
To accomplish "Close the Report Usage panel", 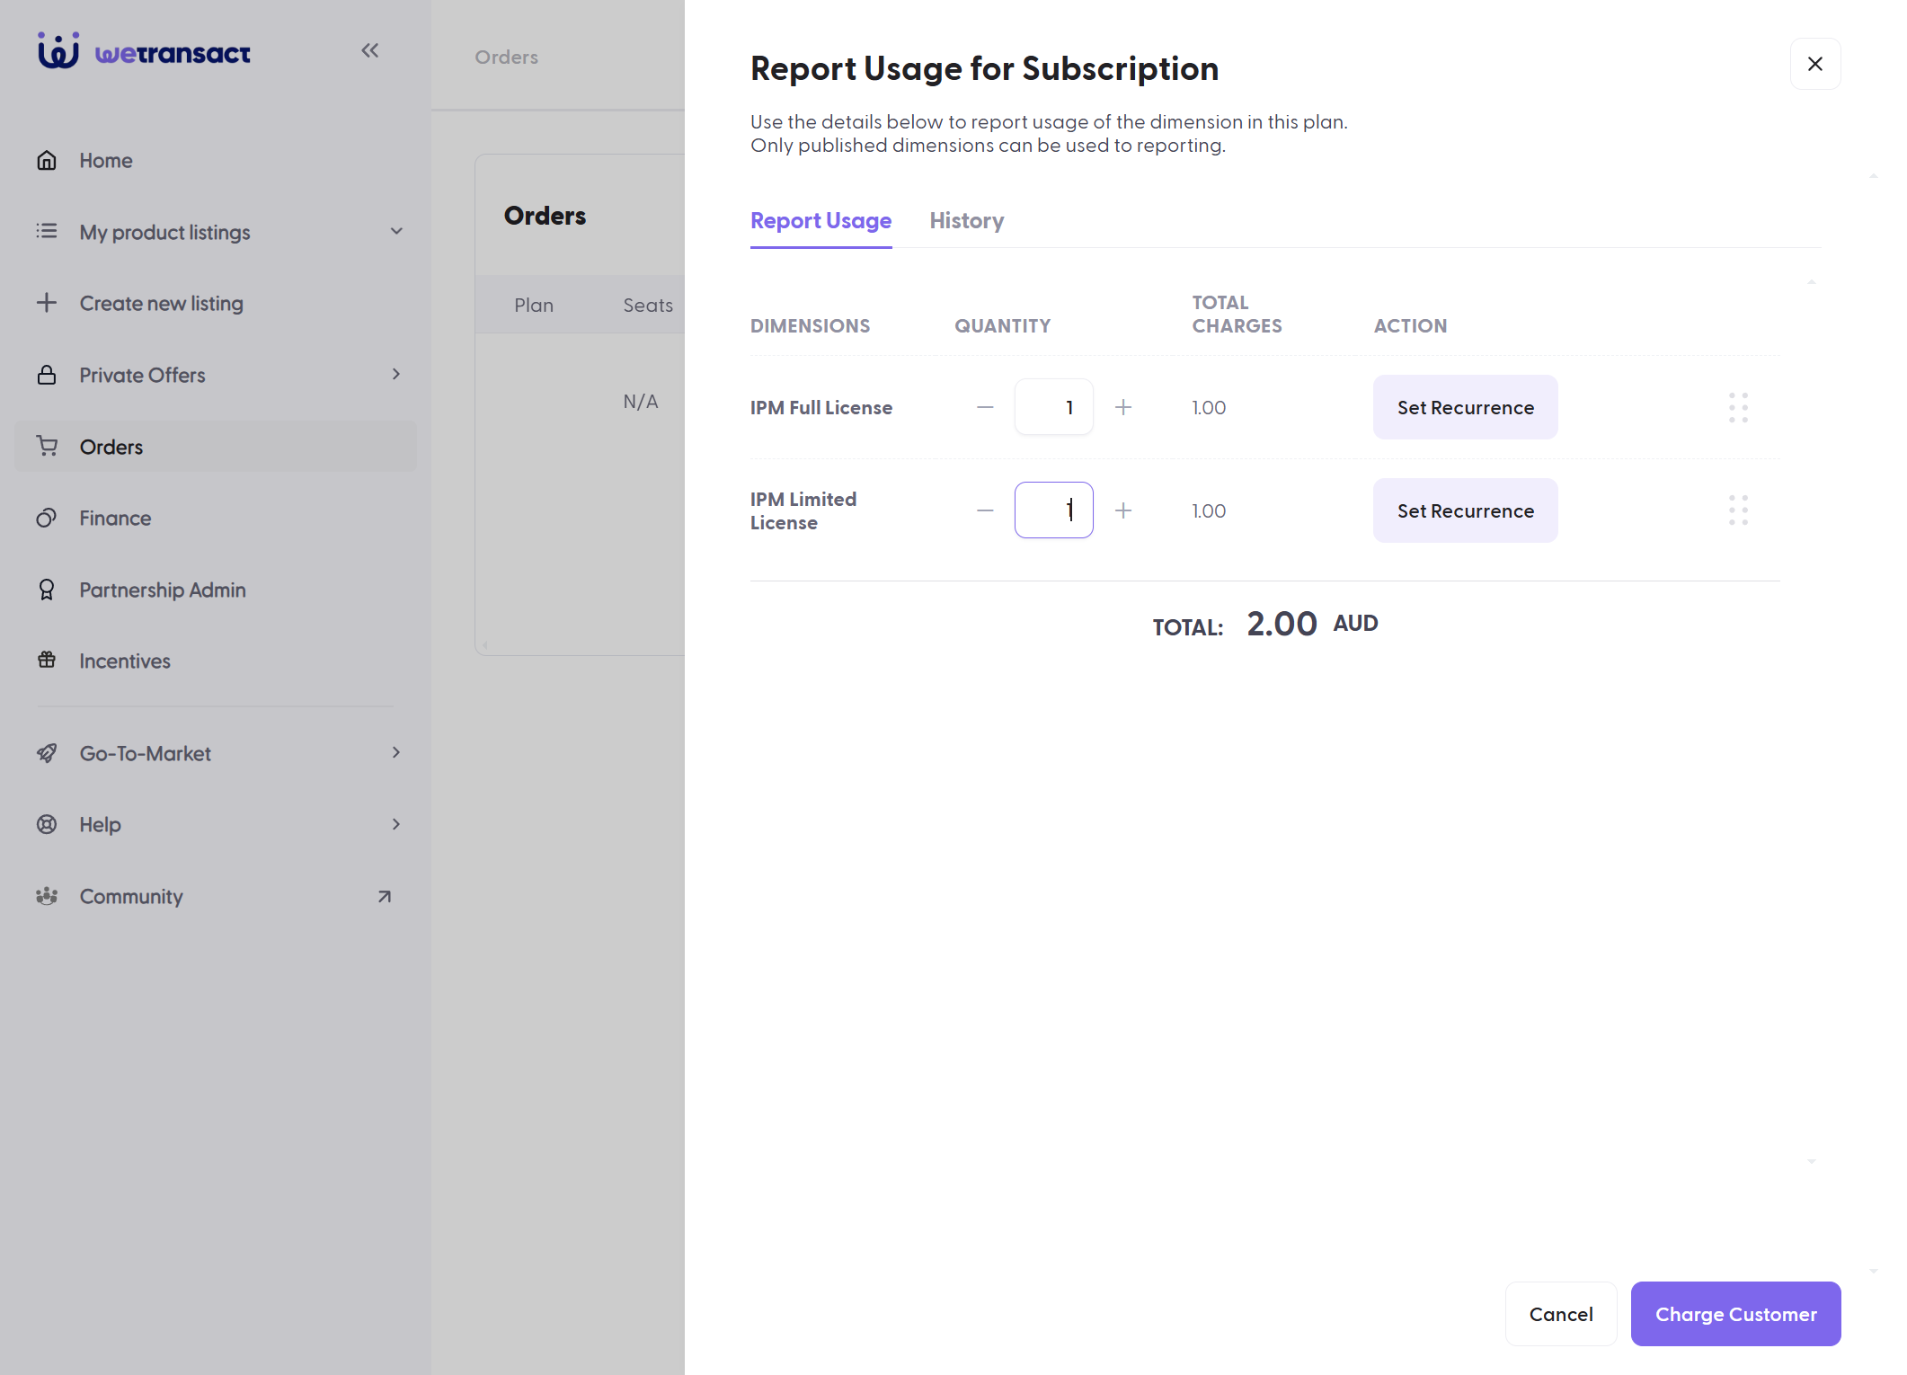I will 1815,64.
